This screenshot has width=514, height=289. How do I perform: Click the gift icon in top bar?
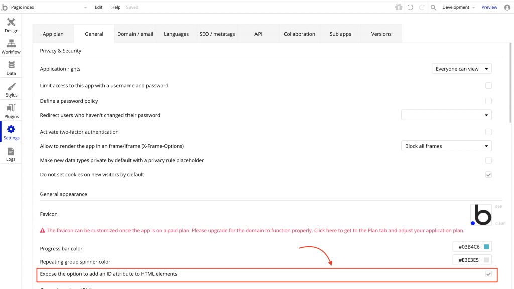tap(398, 7)
